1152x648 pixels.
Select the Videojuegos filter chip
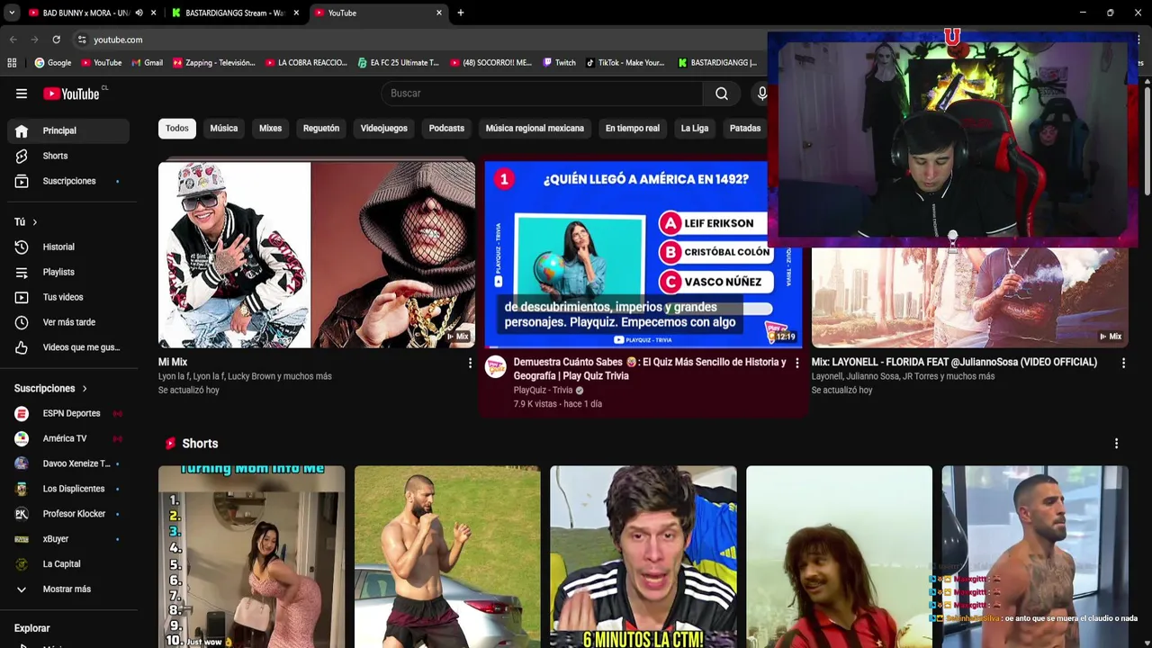(x=384, y=128)
